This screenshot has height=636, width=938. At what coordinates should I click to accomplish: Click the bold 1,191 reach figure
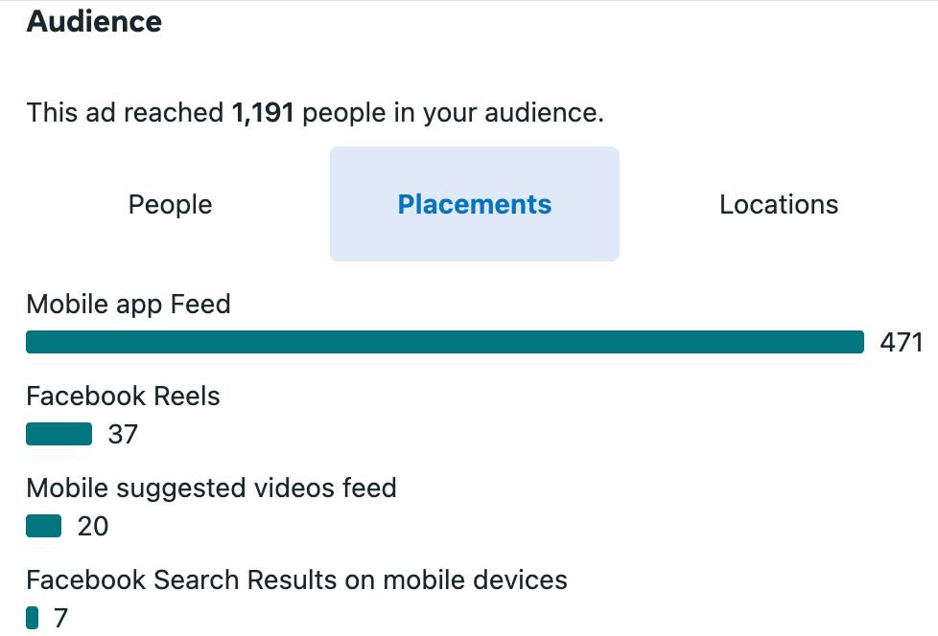[x=263, y=113]
